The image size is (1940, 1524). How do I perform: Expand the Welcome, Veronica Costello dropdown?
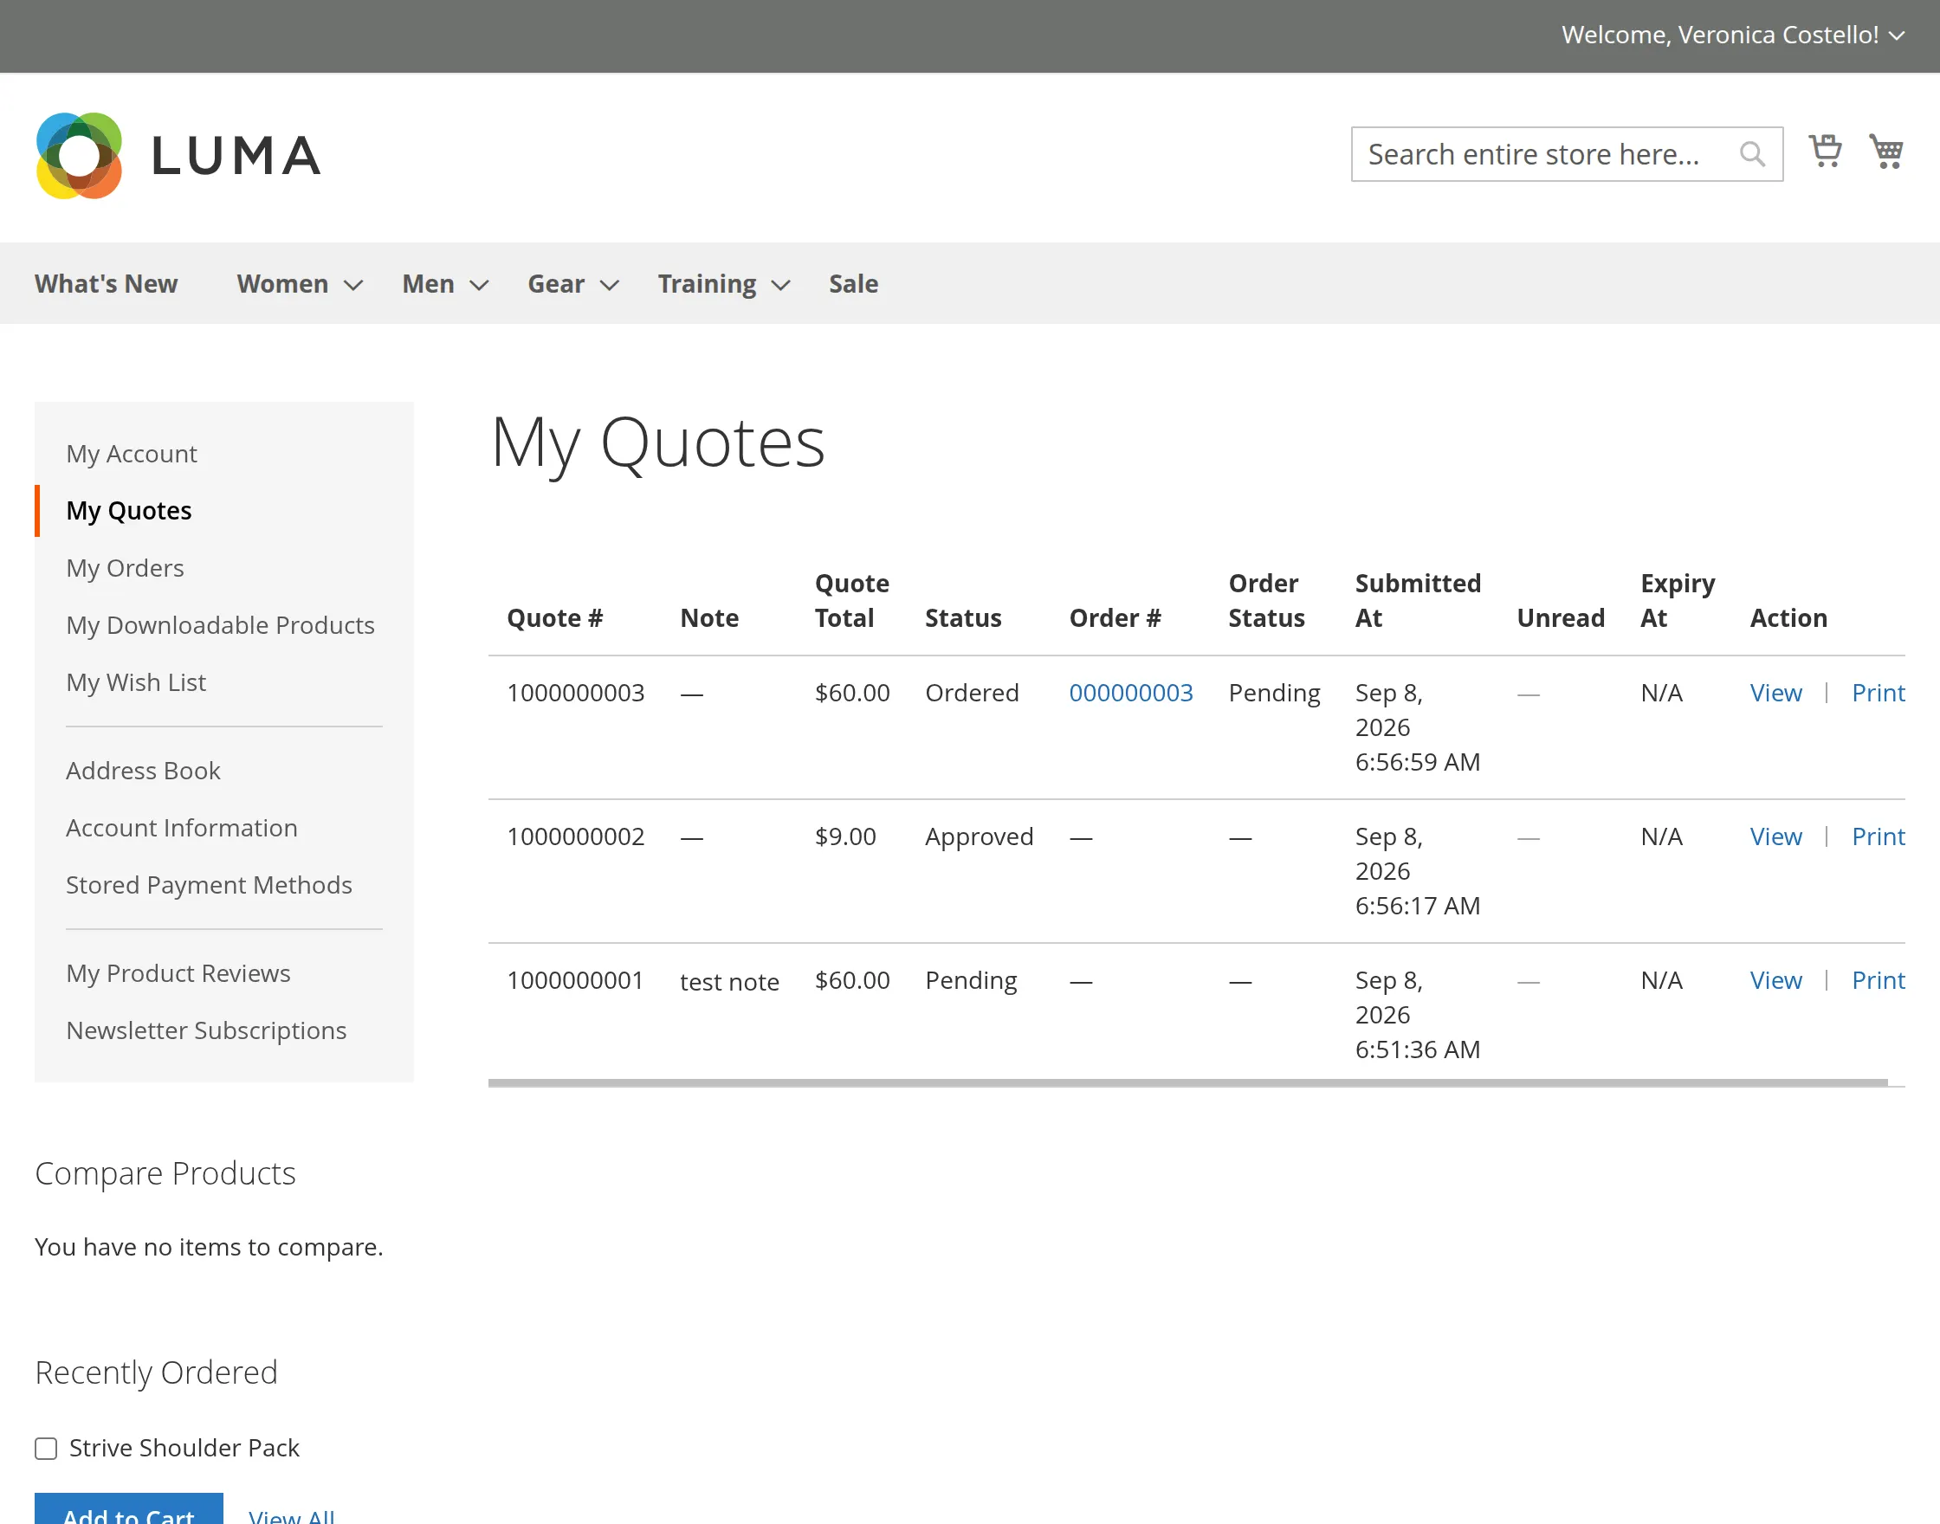[x=1898, y=36]
